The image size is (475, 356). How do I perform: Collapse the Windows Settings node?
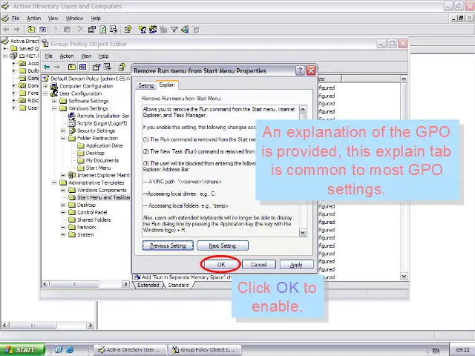tap(54, 108)
